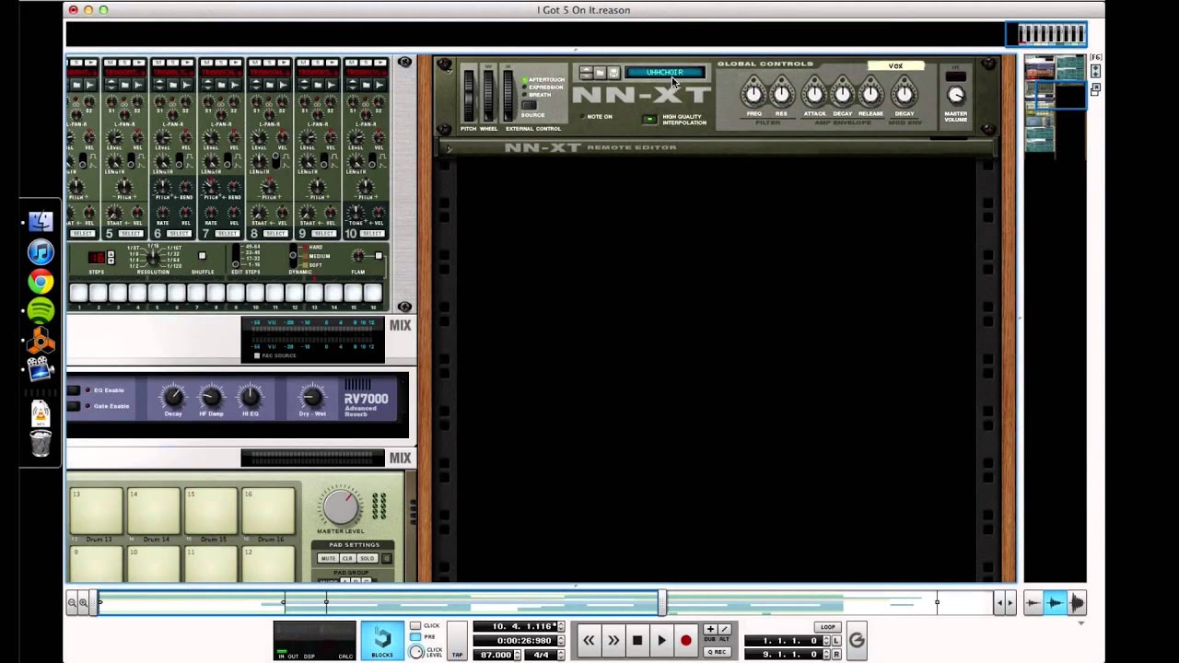Click the Kong Master Level knob
Image resolution: width=1179 pixels, height=663 pixels.
(x=341, y=507)
